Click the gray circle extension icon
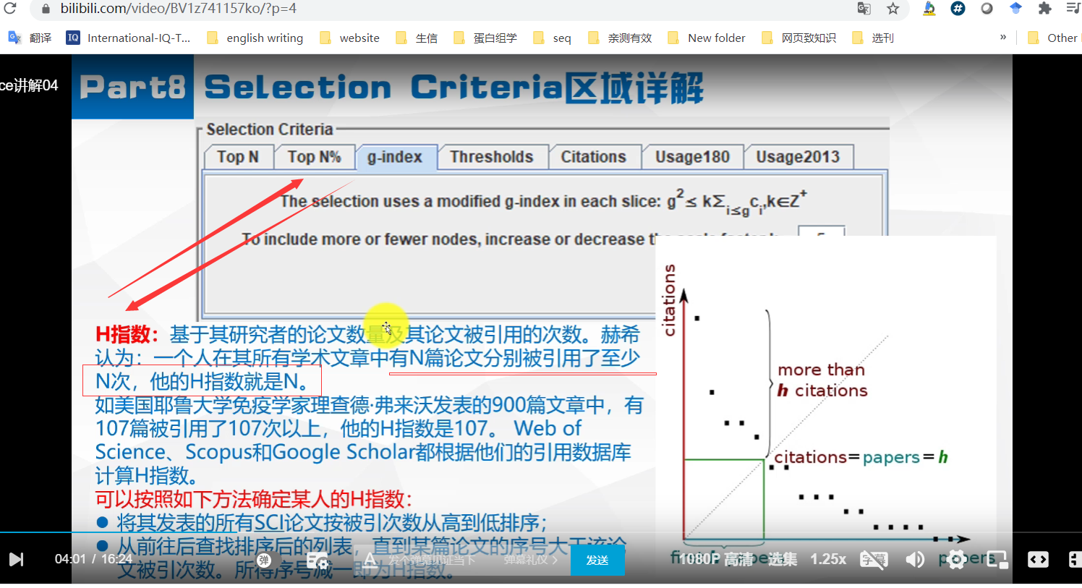Image resolution: width=1082 pixels, height=588 pixels. pyautogui.click(x=987, y=9)
